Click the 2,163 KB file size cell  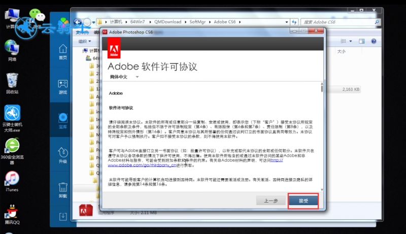351,89
